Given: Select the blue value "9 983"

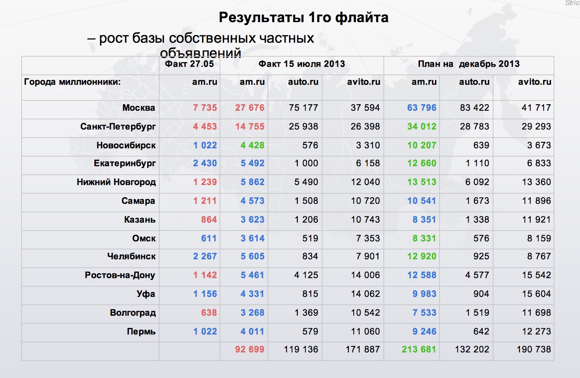Looking at the screenshot, I should pos(425,294).
